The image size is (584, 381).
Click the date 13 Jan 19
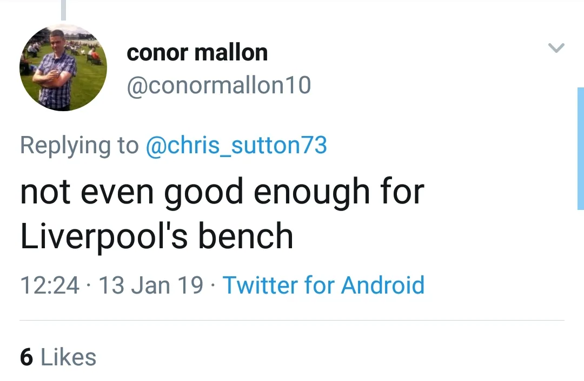[x=151, y=285]
